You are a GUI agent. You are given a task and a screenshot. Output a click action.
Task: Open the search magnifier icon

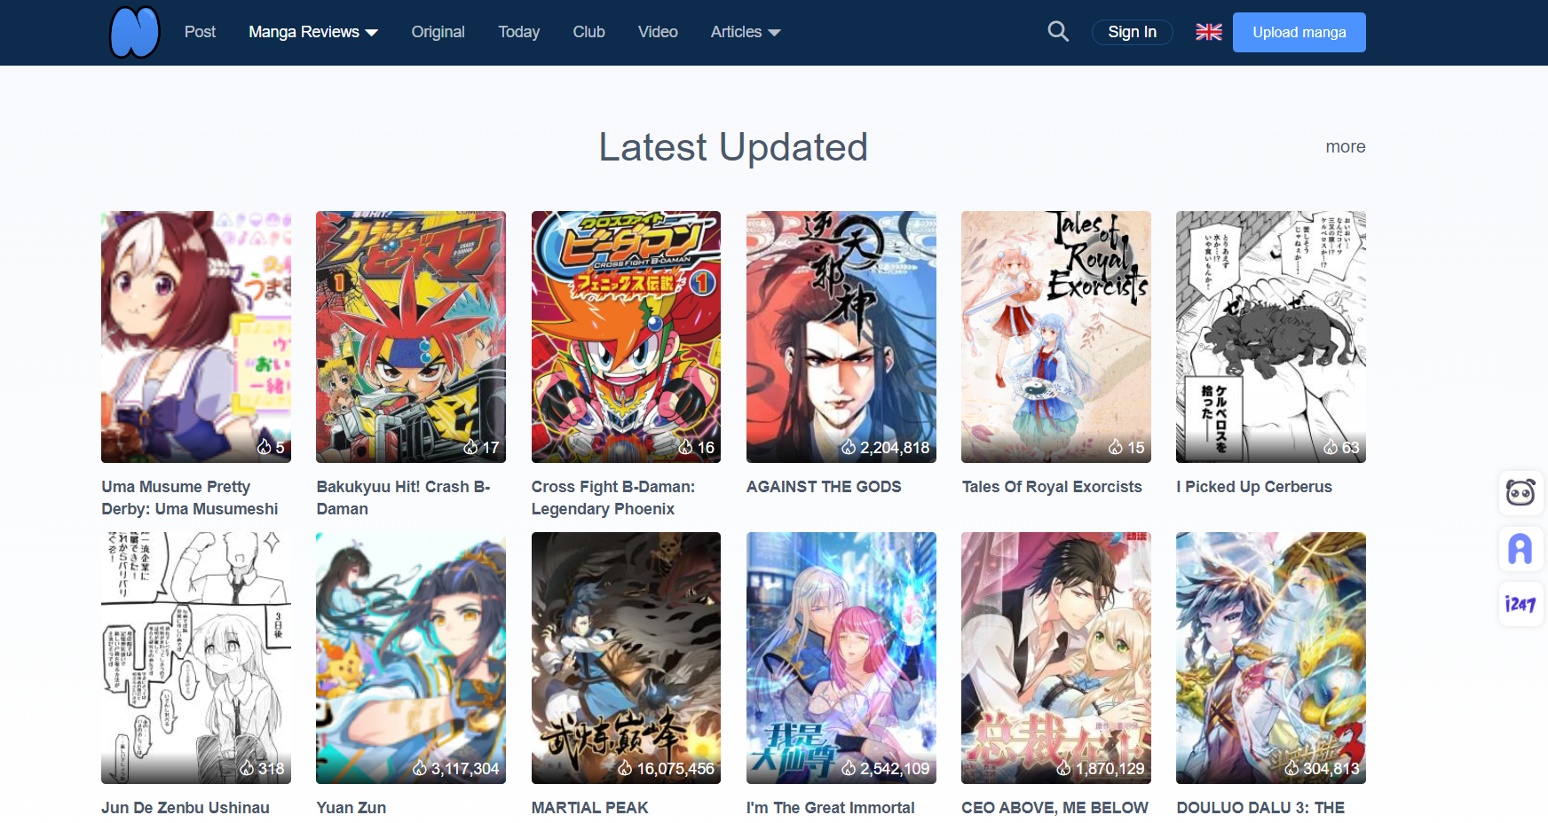(1058, 32)
